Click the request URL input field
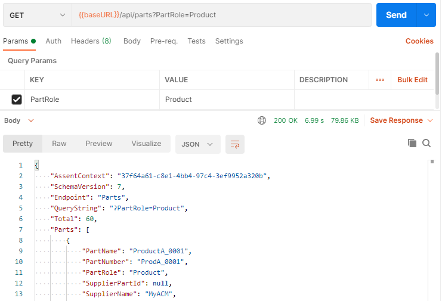Viewport: 442px width, 301px height. click(221, 15)
